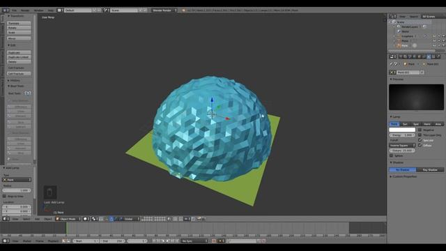Screen dimensions: 446x251
Task: Select the Sun lamp type tab
Action: [x=405, y=124]
